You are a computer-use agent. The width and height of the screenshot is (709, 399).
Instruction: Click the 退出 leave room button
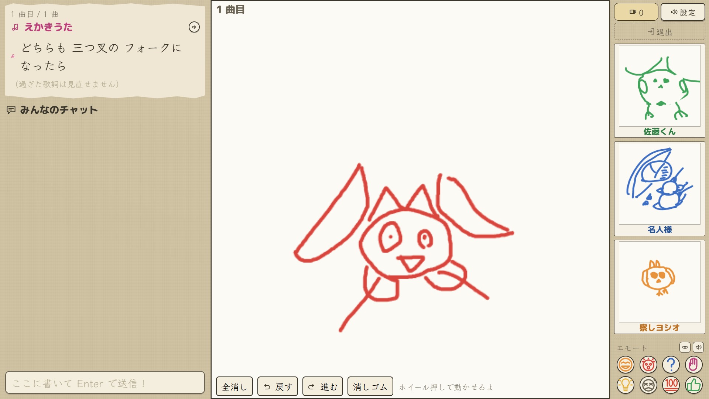660,32
